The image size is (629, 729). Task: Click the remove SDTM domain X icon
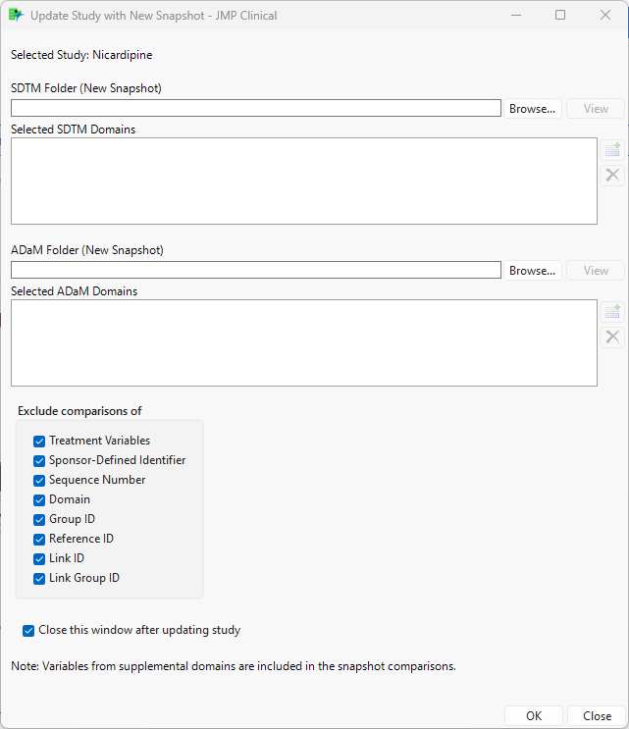(x=612, y=176)
